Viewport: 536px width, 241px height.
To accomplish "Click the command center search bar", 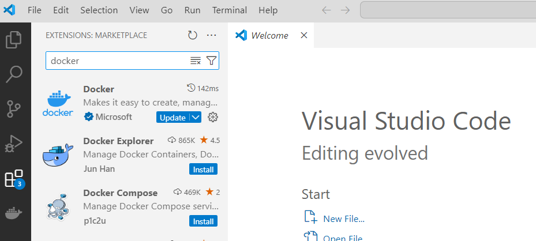I will pos(448,10).
